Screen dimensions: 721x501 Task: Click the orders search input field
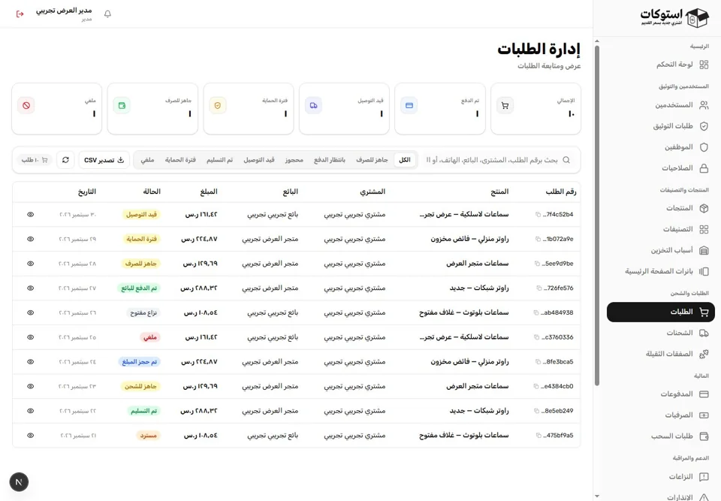tap(498, 160)
